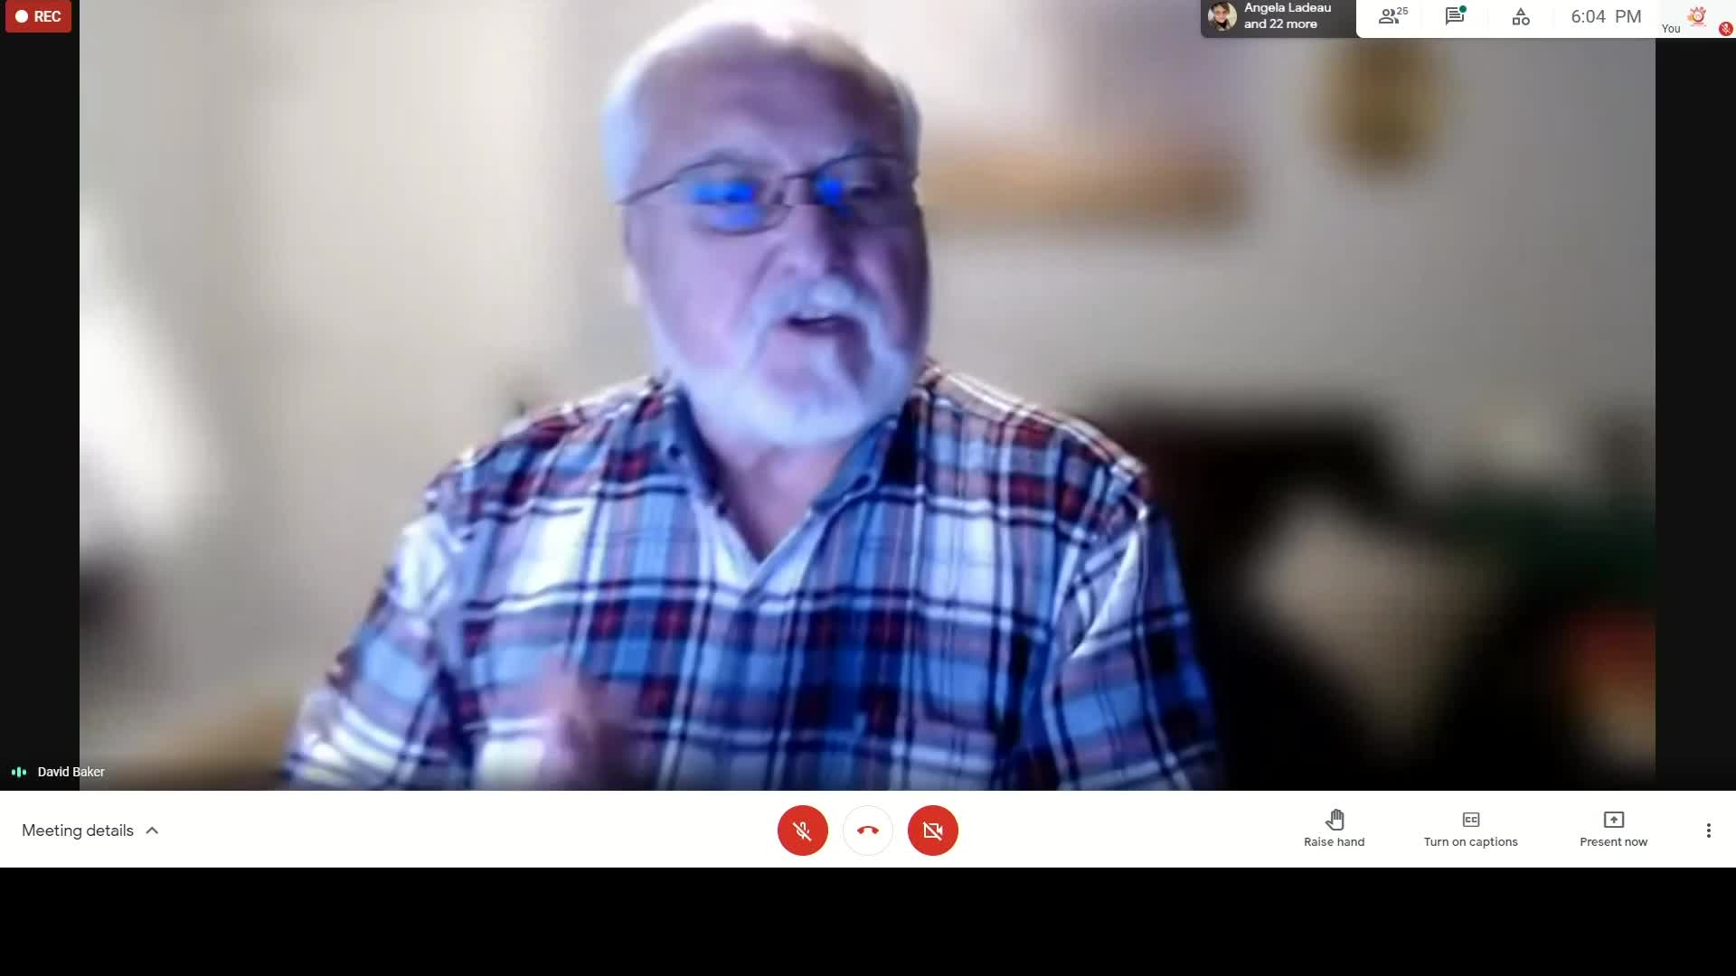Click the David Baker name label

(71, 772)
